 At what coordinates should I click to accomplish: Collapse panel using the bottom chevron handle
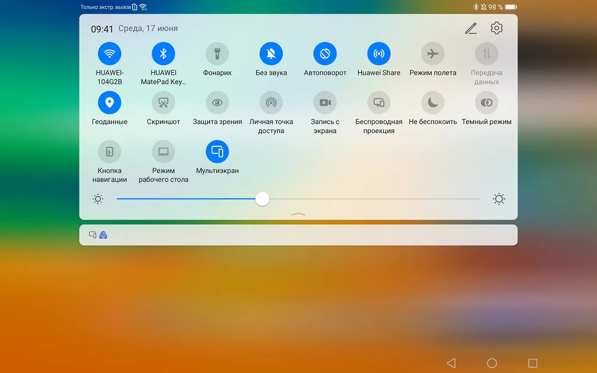(298, 214)
